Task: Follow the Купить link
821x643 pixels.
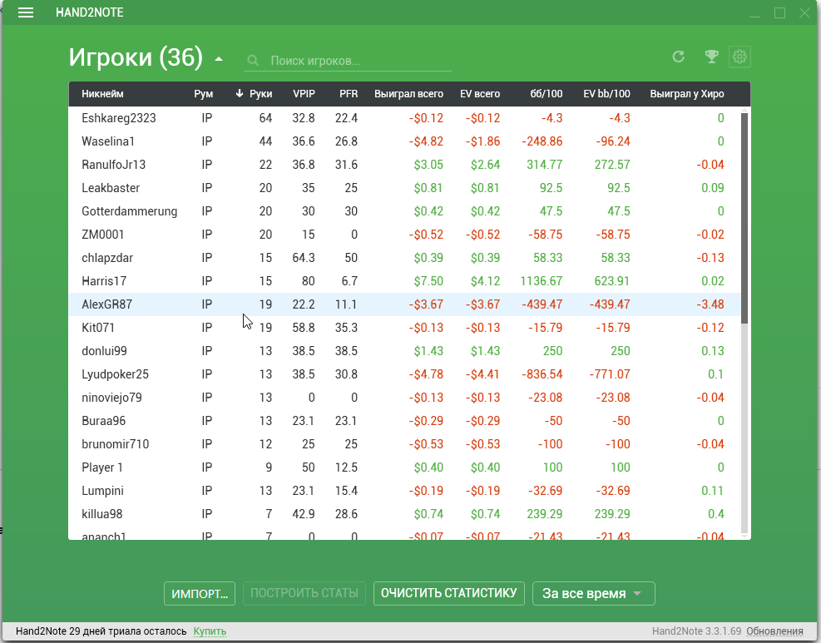Action: point(210,631)
